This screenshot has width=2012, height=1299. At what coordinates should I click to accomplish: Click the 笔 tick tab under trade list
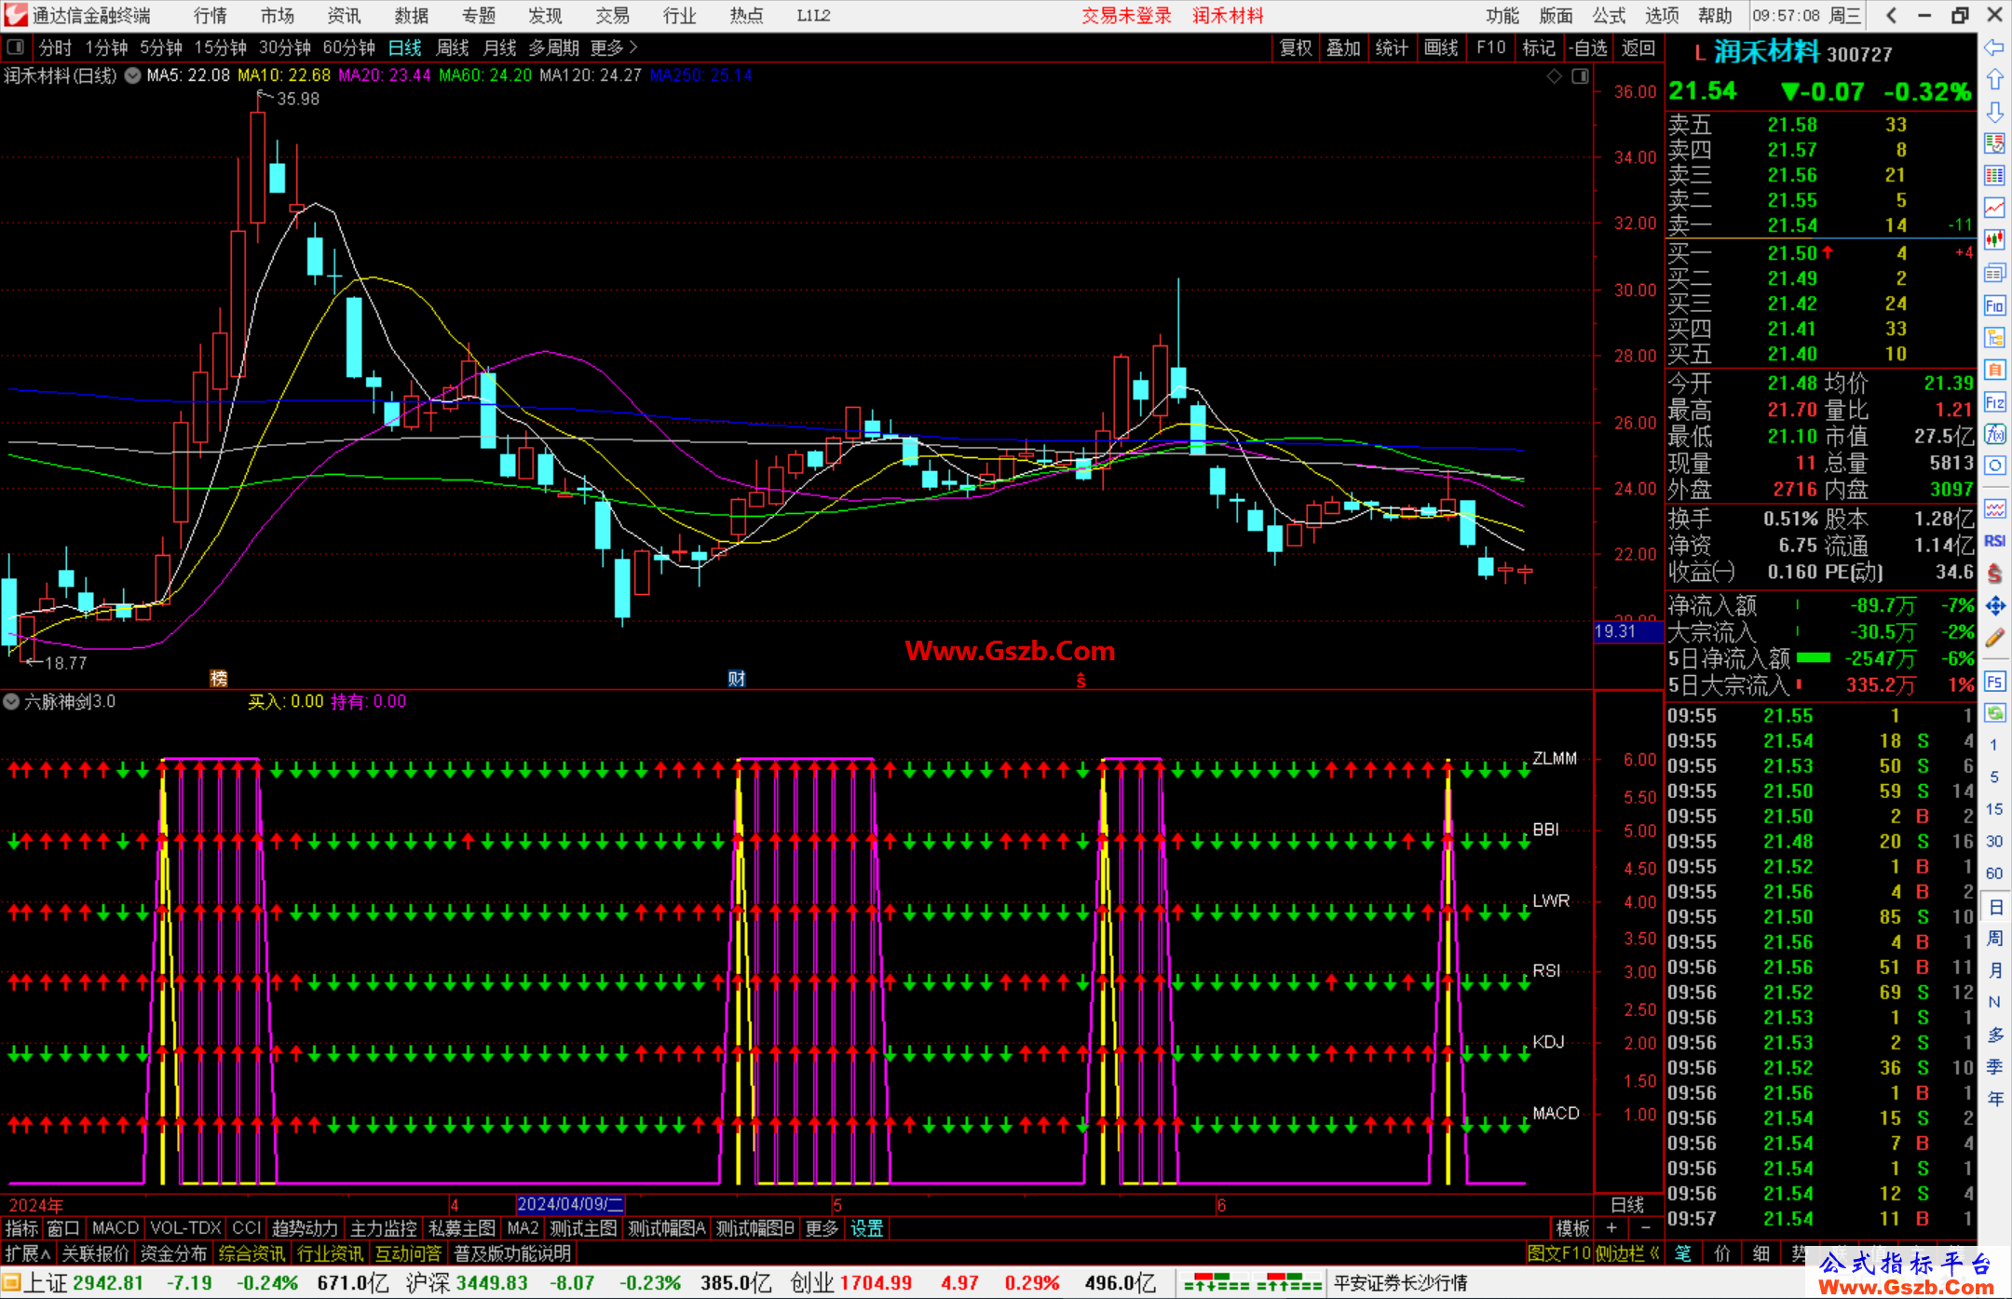click(1683, 1253)
